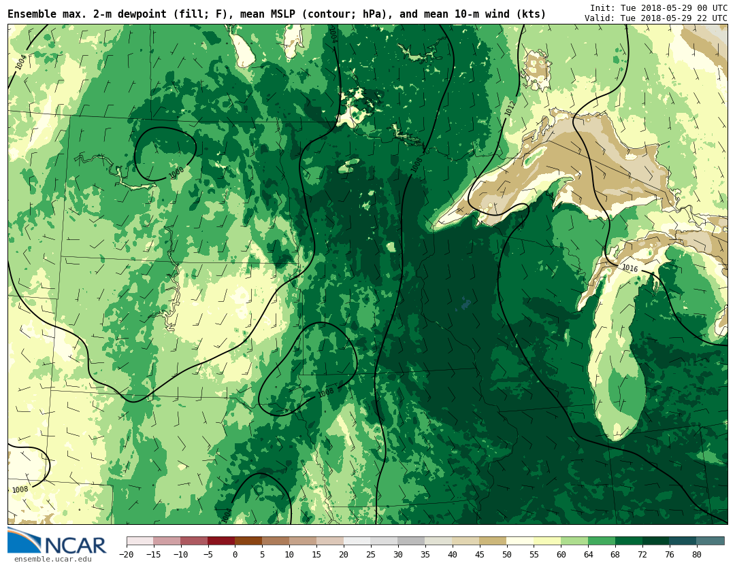Click the map title about ensemble max dewpoint

click(x=277, y=14)
